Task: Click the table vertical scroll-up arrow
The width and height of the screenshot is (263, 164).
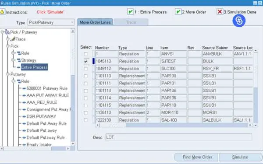Action: pyautogui.click(x=256, y=51)
